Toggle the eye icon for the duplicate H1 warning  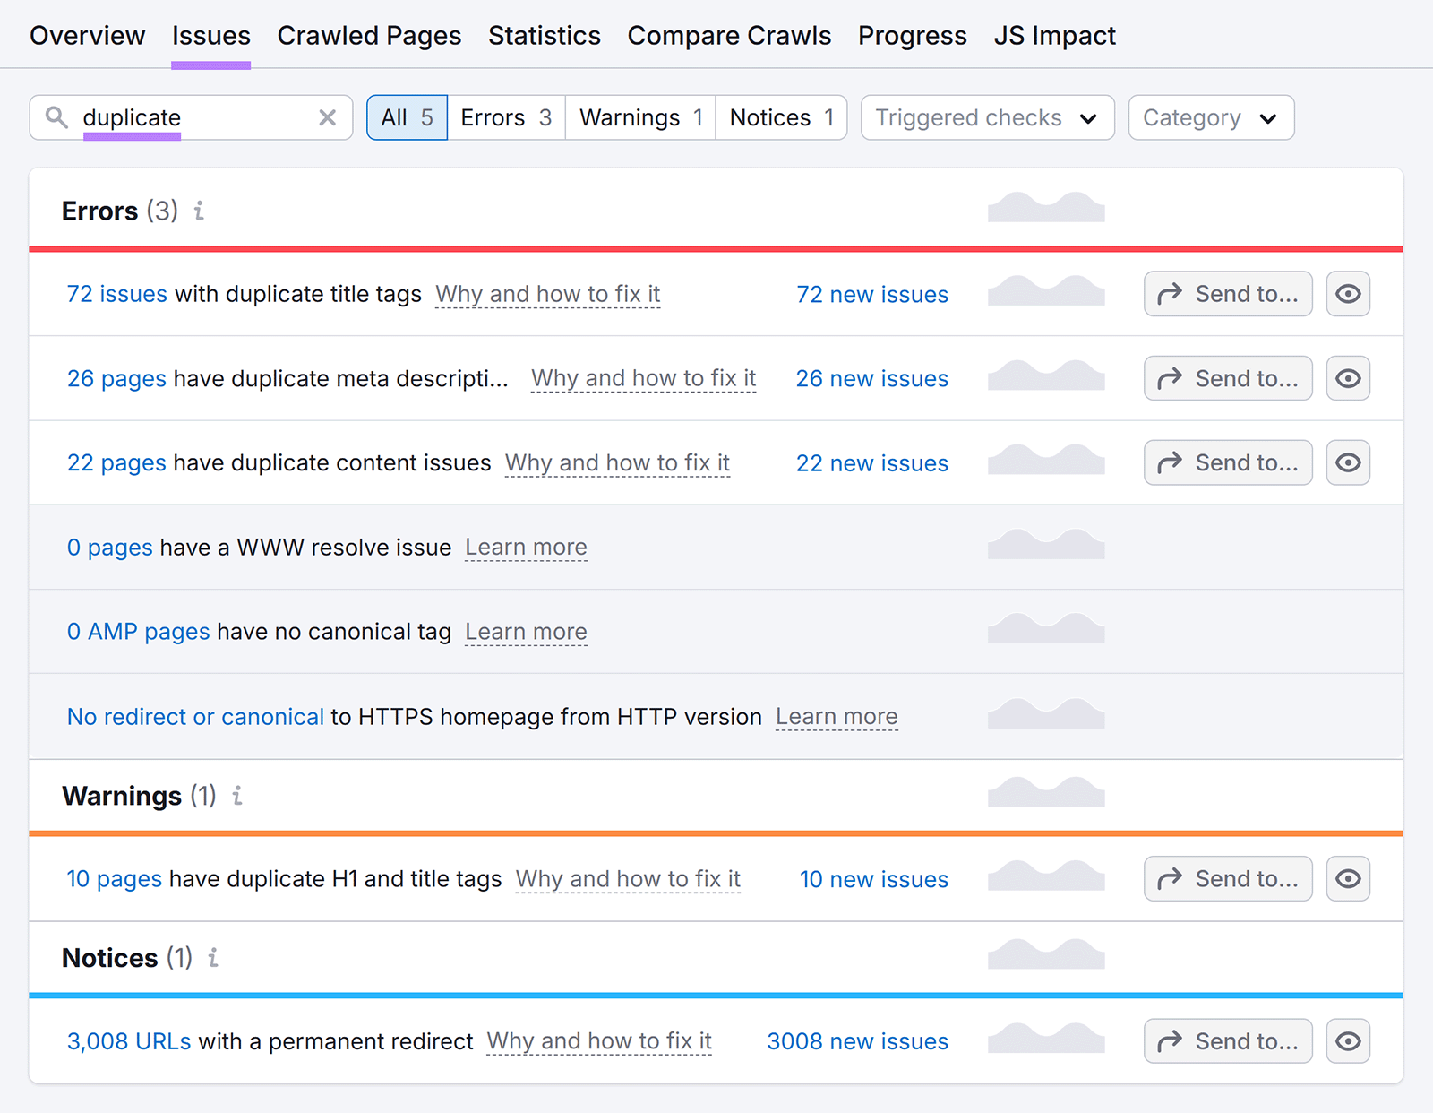click(1348, 879)
